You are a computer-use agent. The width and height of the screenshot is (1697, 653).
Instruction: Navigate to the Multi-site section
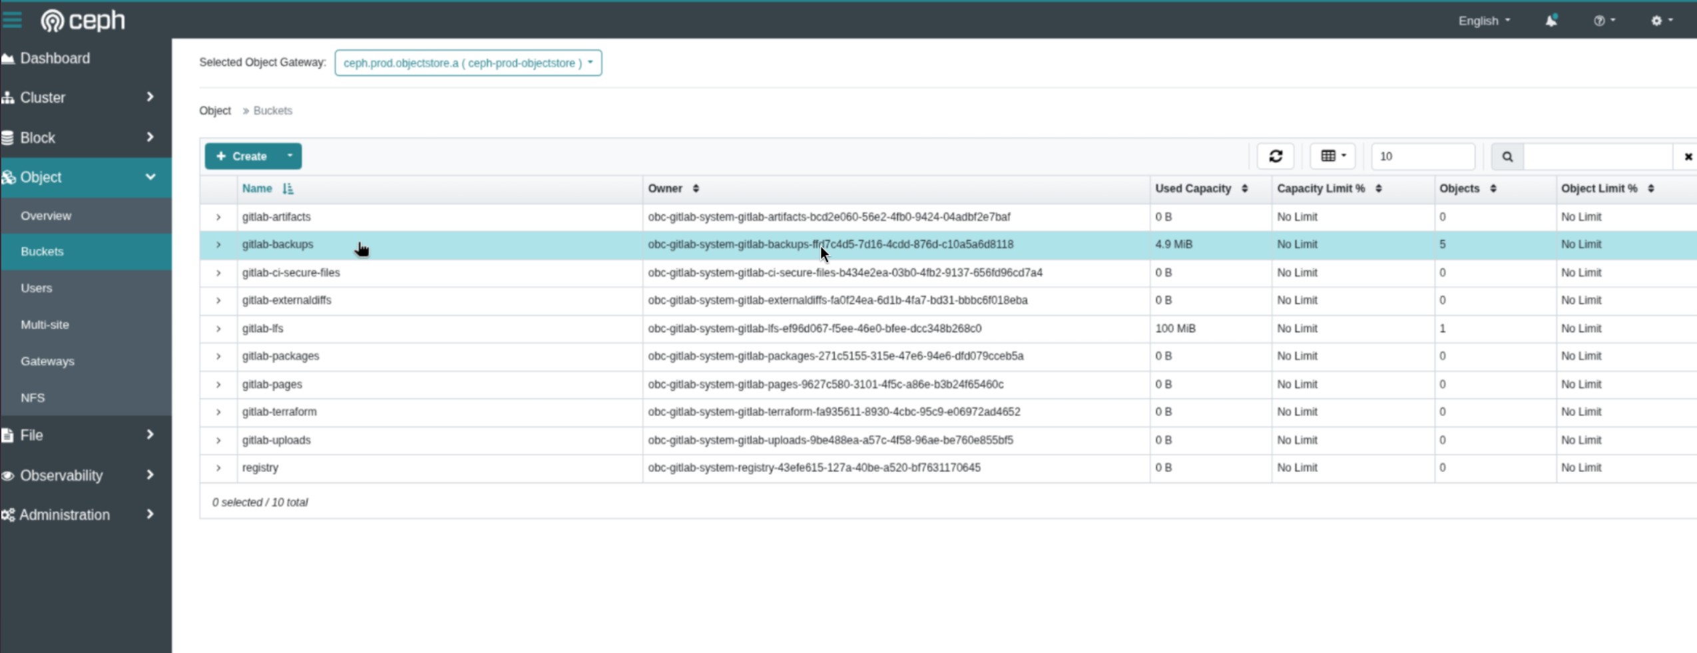pos(45,324)
